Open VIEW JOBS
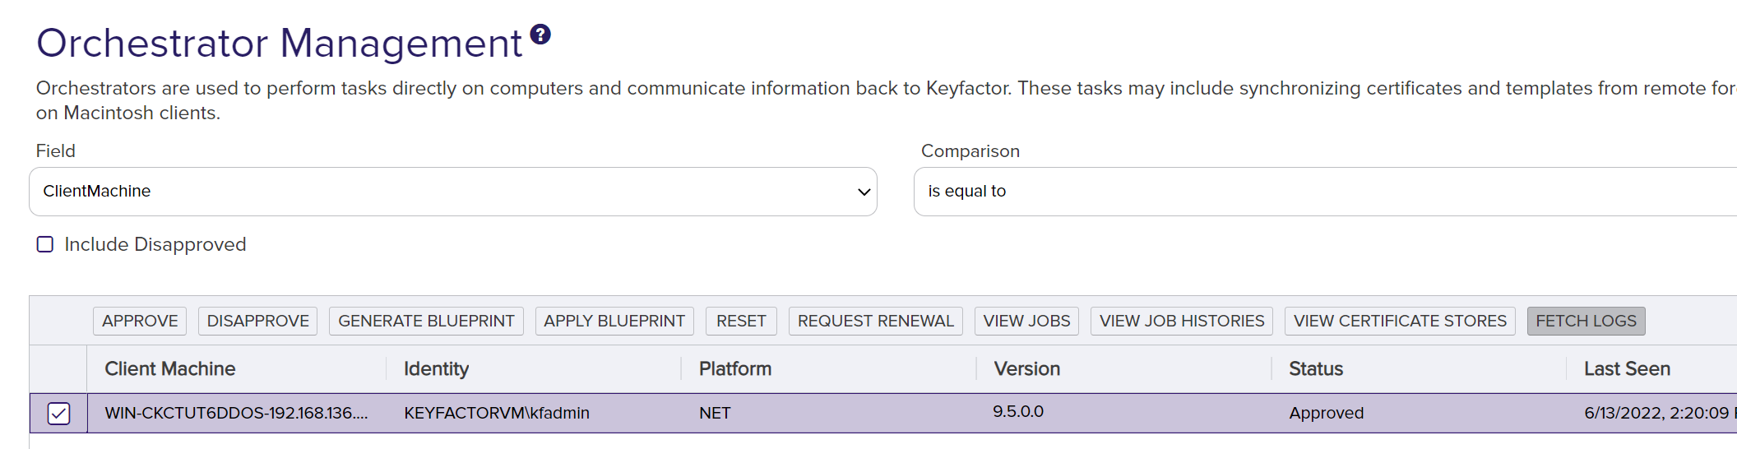 click(1026, 321)
